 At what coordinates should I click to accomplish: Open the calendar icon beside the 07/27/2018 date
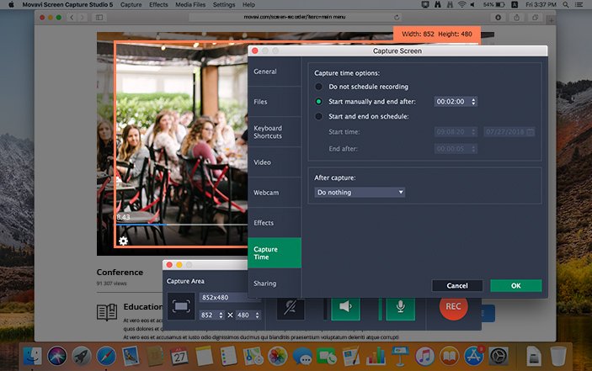point(530,132)
